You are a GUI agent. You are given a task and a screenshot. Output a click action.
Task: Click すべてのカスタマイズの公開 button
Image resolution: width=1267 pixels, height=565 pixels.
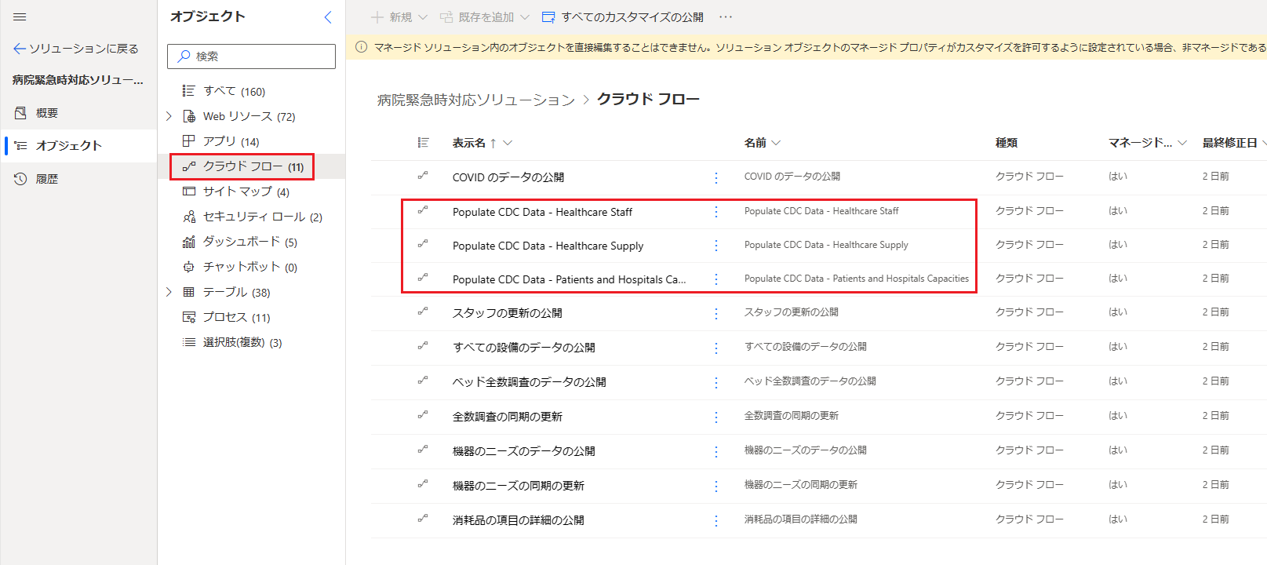click(622, 16)
